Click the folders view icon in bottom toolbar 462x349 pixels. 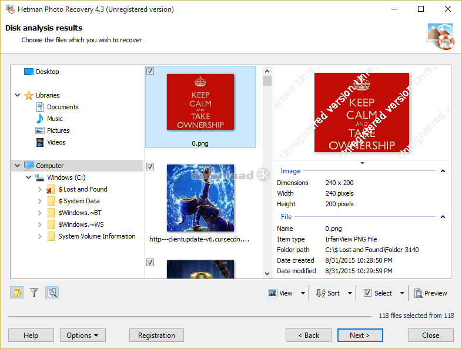(17, 293)
